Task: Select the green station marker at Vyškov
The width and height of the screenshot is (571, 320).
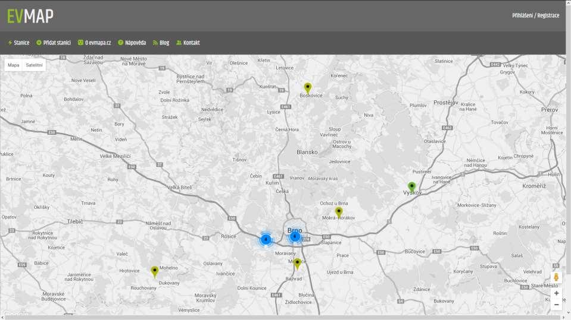Action: (x=411, y=187)
